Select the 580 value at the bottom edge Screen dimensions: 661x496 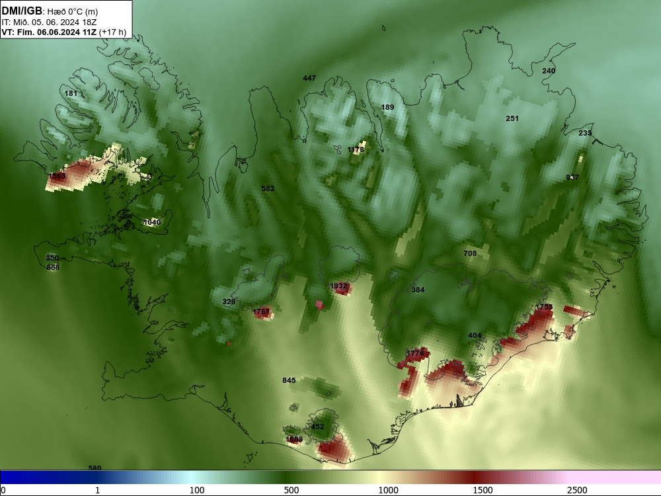click(x=95, y=468)
